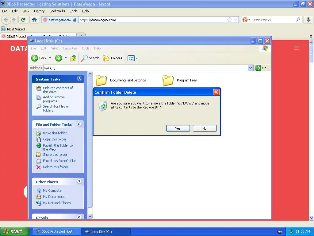Click Copy this folder task
Screen dimensions: 314x236
point(55,139)
